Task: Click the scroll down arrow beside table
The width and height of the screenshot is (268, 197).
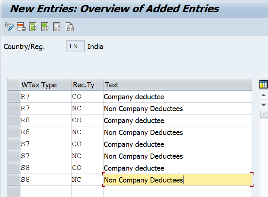Action: click(x=264, y=104)
